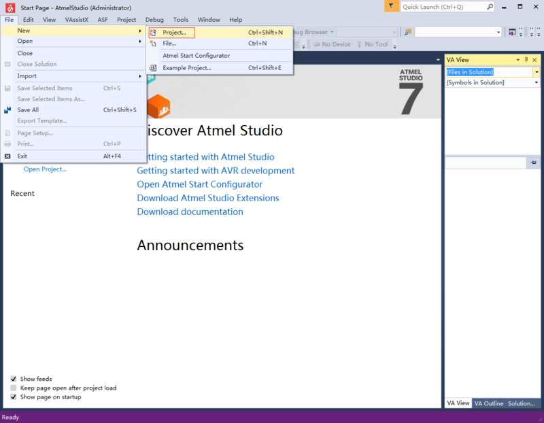Click the New Project menu entry
The image size is (544, 423).
pyautogui.click(x=220, y=32)
